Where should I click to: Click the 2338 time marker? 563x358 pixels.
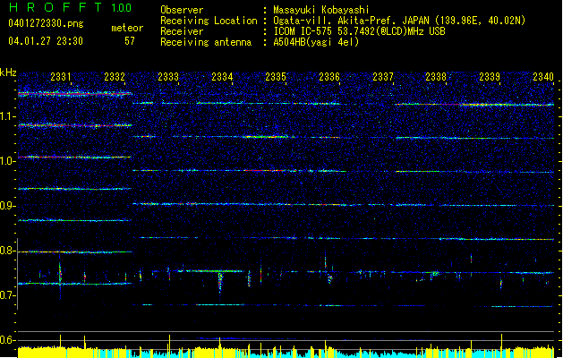click(436, 76)
